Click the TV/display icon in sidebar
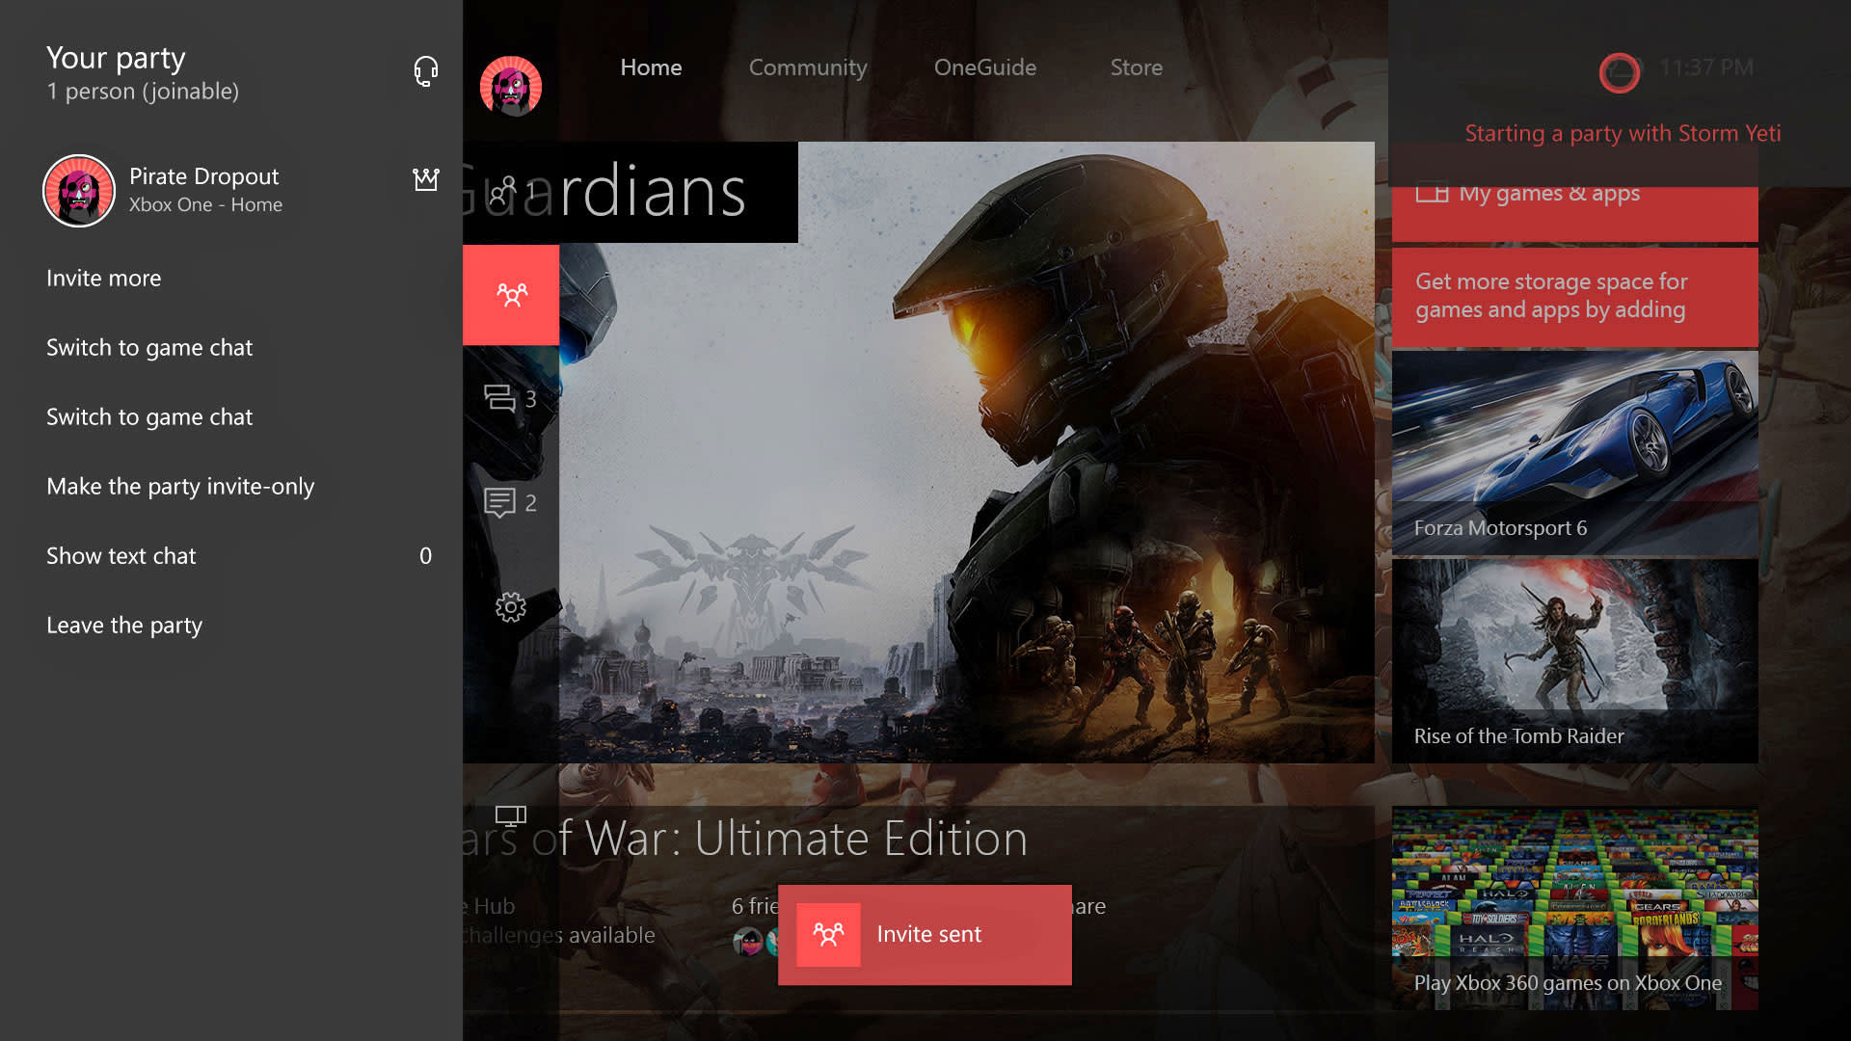The width and height of the screenshot is (1851, 1041). pyautogui.click(x=510, y=816)
